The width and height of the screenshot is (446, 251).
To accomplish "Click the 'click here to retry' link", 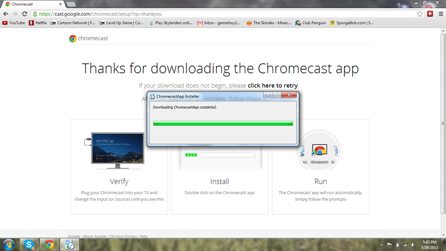I will 273,85.
